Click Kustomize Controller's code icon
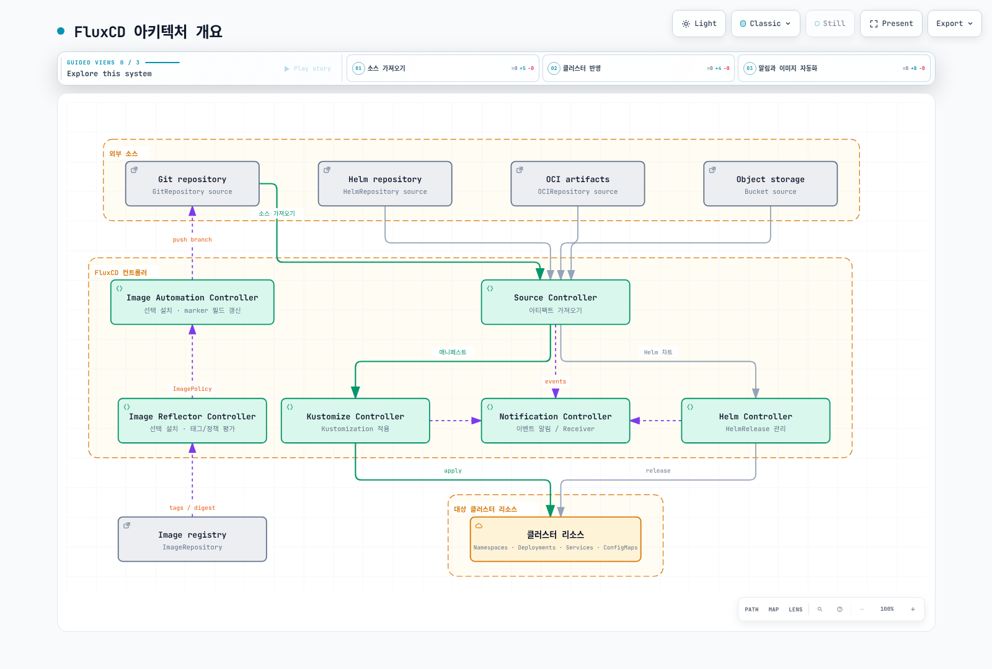The height and width of the screenshot is (669, 992). (290, 407)
